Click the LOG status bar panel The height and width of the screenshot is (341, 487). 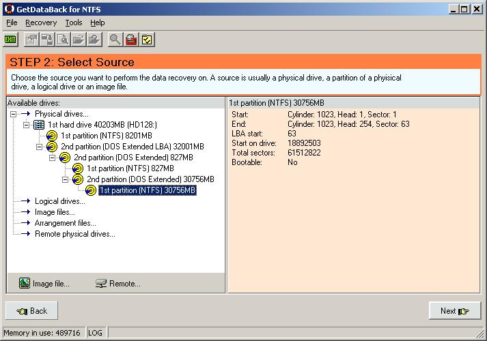(96, 333)
